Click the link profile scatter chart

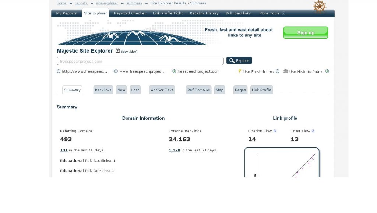coord(282,163)
